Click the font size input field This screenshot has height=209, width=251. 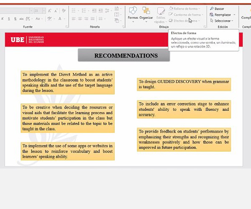[38, 11]
